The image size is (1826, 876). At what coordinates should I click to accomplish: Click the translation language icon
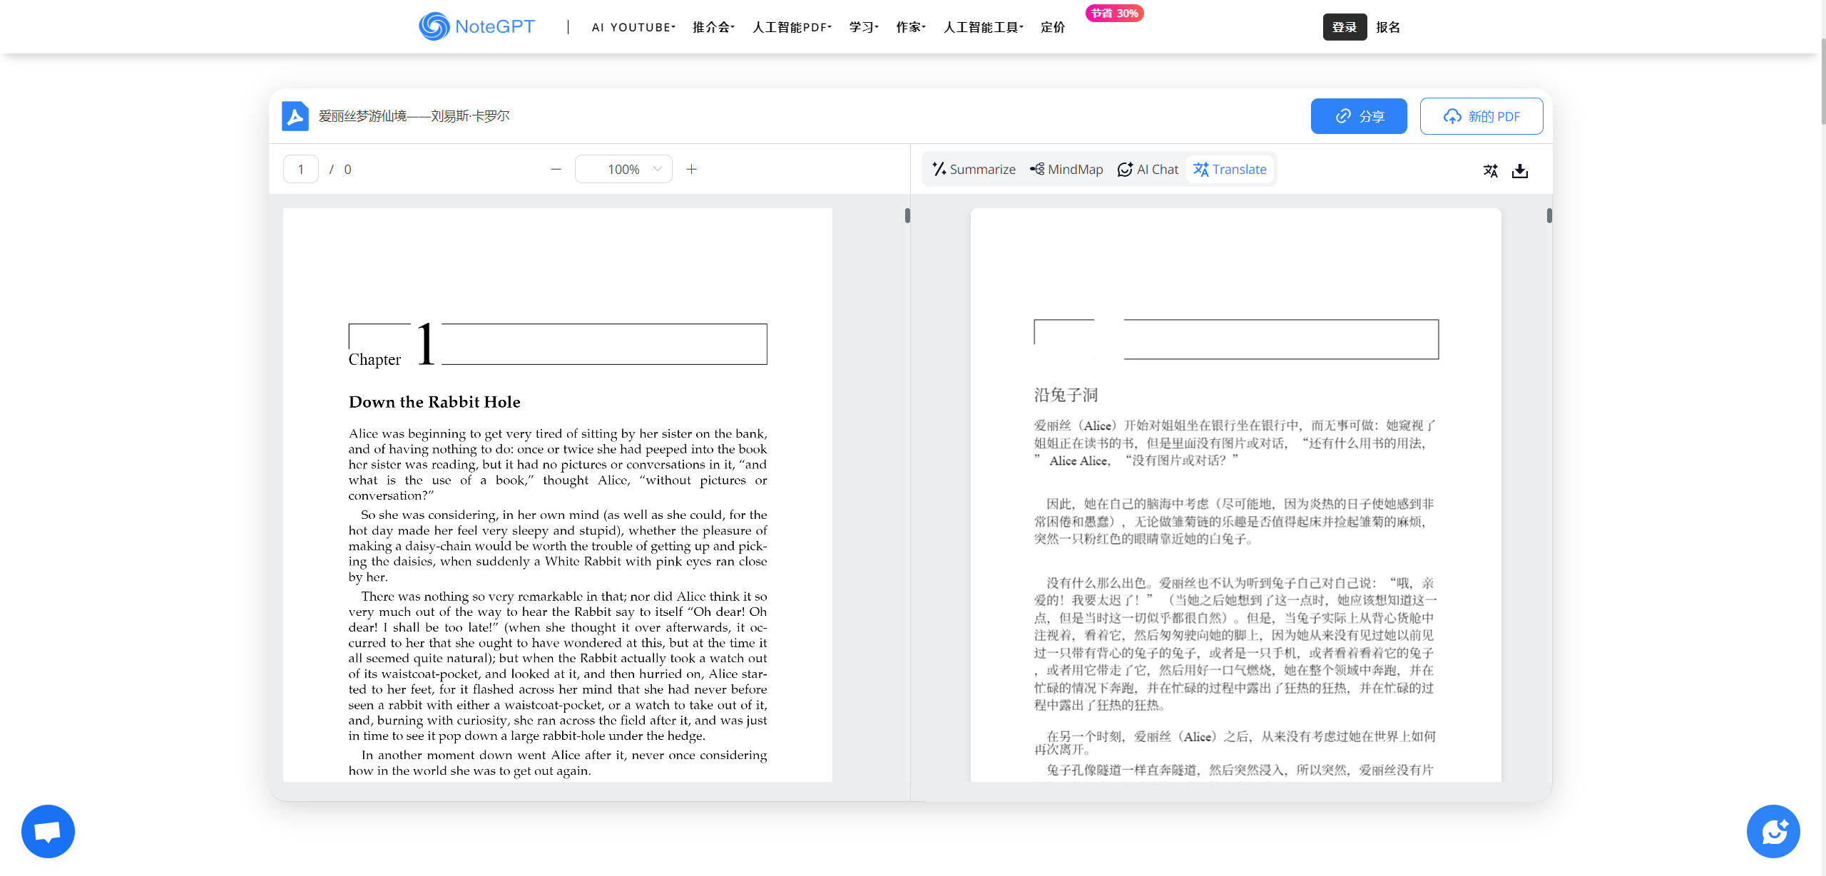(1490, 170)
